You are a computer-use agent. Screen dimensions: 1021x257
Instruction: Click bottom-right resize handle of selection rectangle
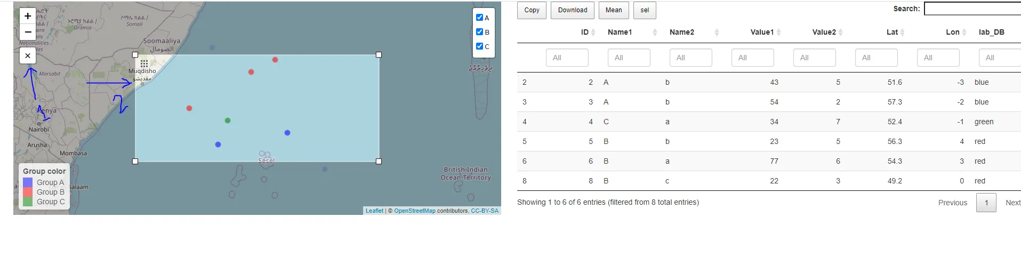point(379,161)
